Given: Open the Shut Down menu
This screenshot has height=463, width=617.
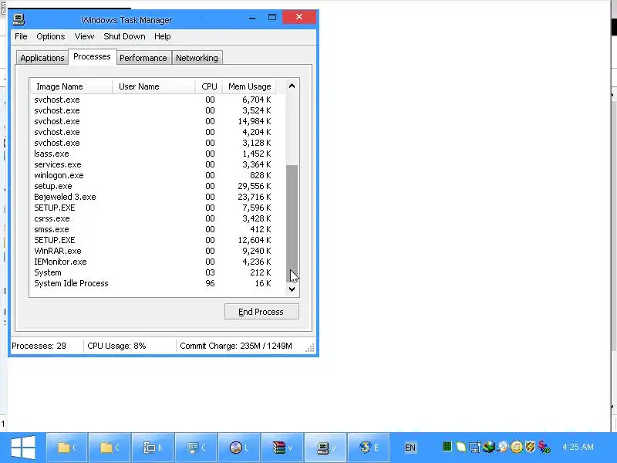Looking at the screenshot, I should pos(124,36).
